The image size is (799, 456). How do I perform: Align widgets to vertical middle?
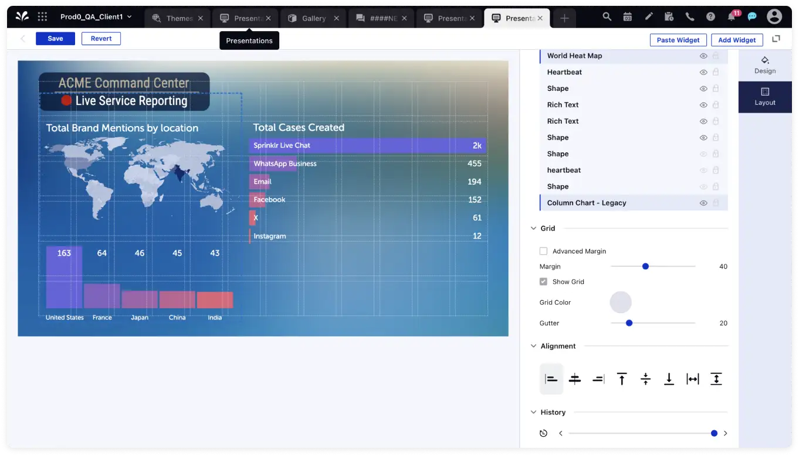[x=645, y=379]
